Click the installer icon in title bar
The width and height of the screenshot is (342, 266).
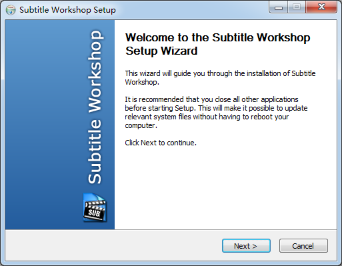tap(11, 10)
